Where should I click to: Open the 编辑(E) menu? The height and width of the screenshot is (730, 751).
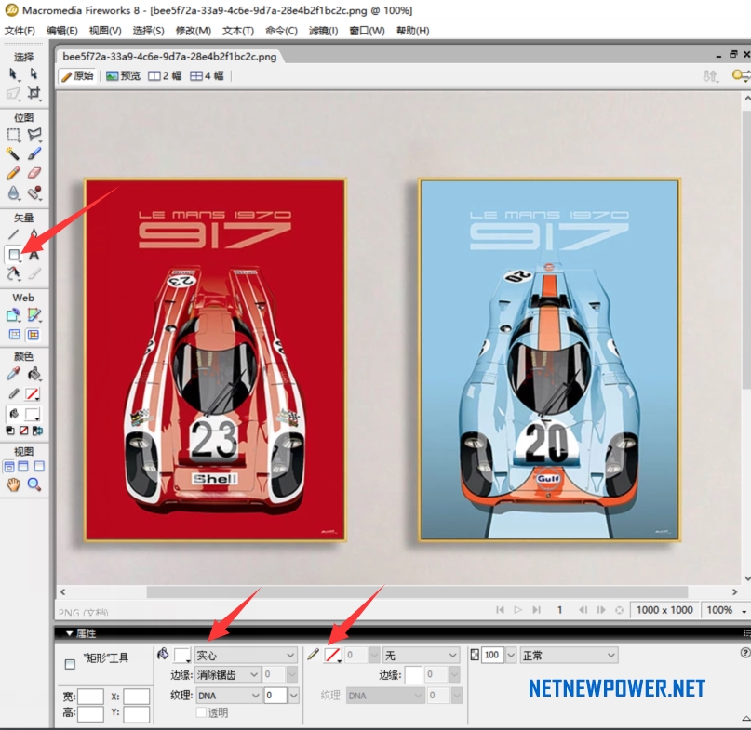62,31
